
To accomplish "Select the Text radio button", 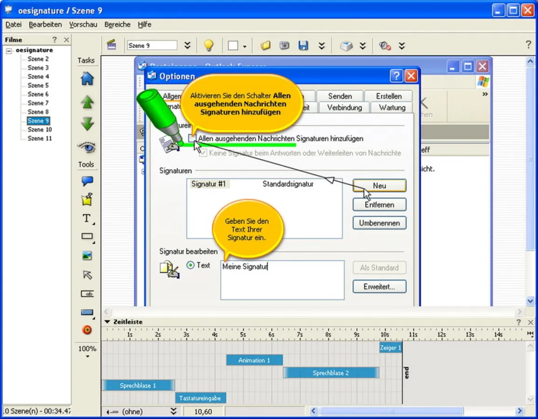I will point(191,265).
